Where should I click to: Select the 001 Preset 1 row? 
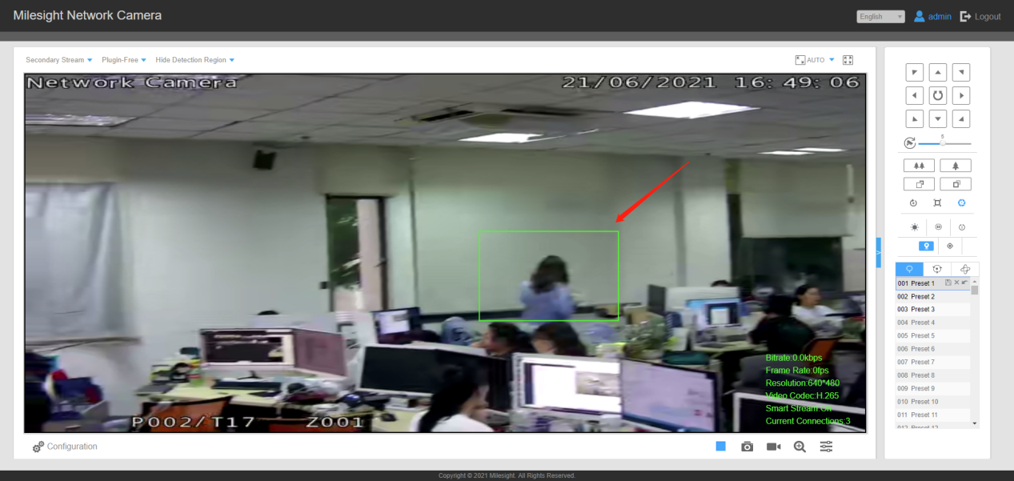click(x=932, y=283)
